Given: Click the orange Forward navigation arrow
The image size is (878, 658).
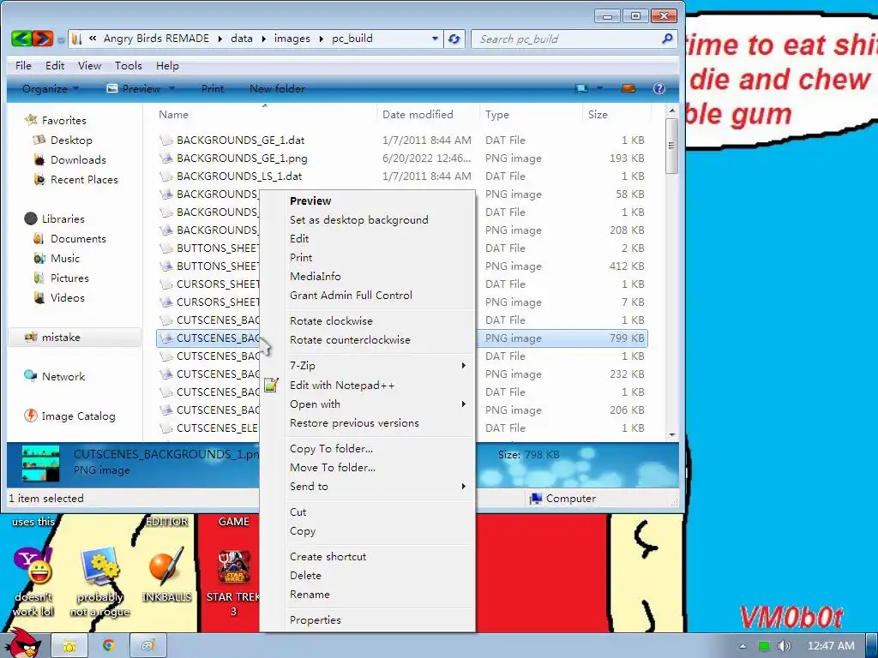Looking at the screenshot, I should 43,39.
